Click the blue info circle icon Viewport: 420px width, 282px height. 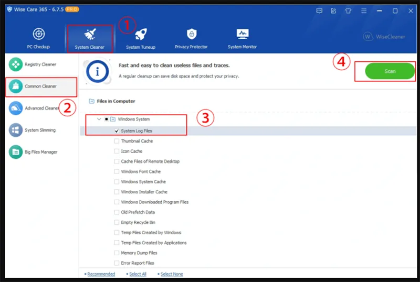pos(98,72)
